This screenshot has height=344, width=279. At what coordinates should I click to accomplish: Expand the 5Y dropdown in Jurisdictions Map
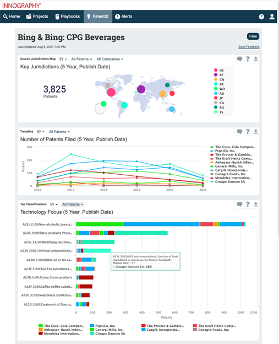coord(63,59)
